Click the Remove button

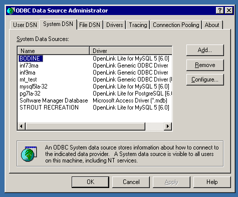point(205,65)
